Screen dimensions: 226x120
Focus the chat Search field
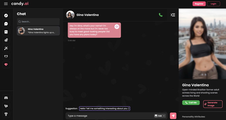pos(38,22)
